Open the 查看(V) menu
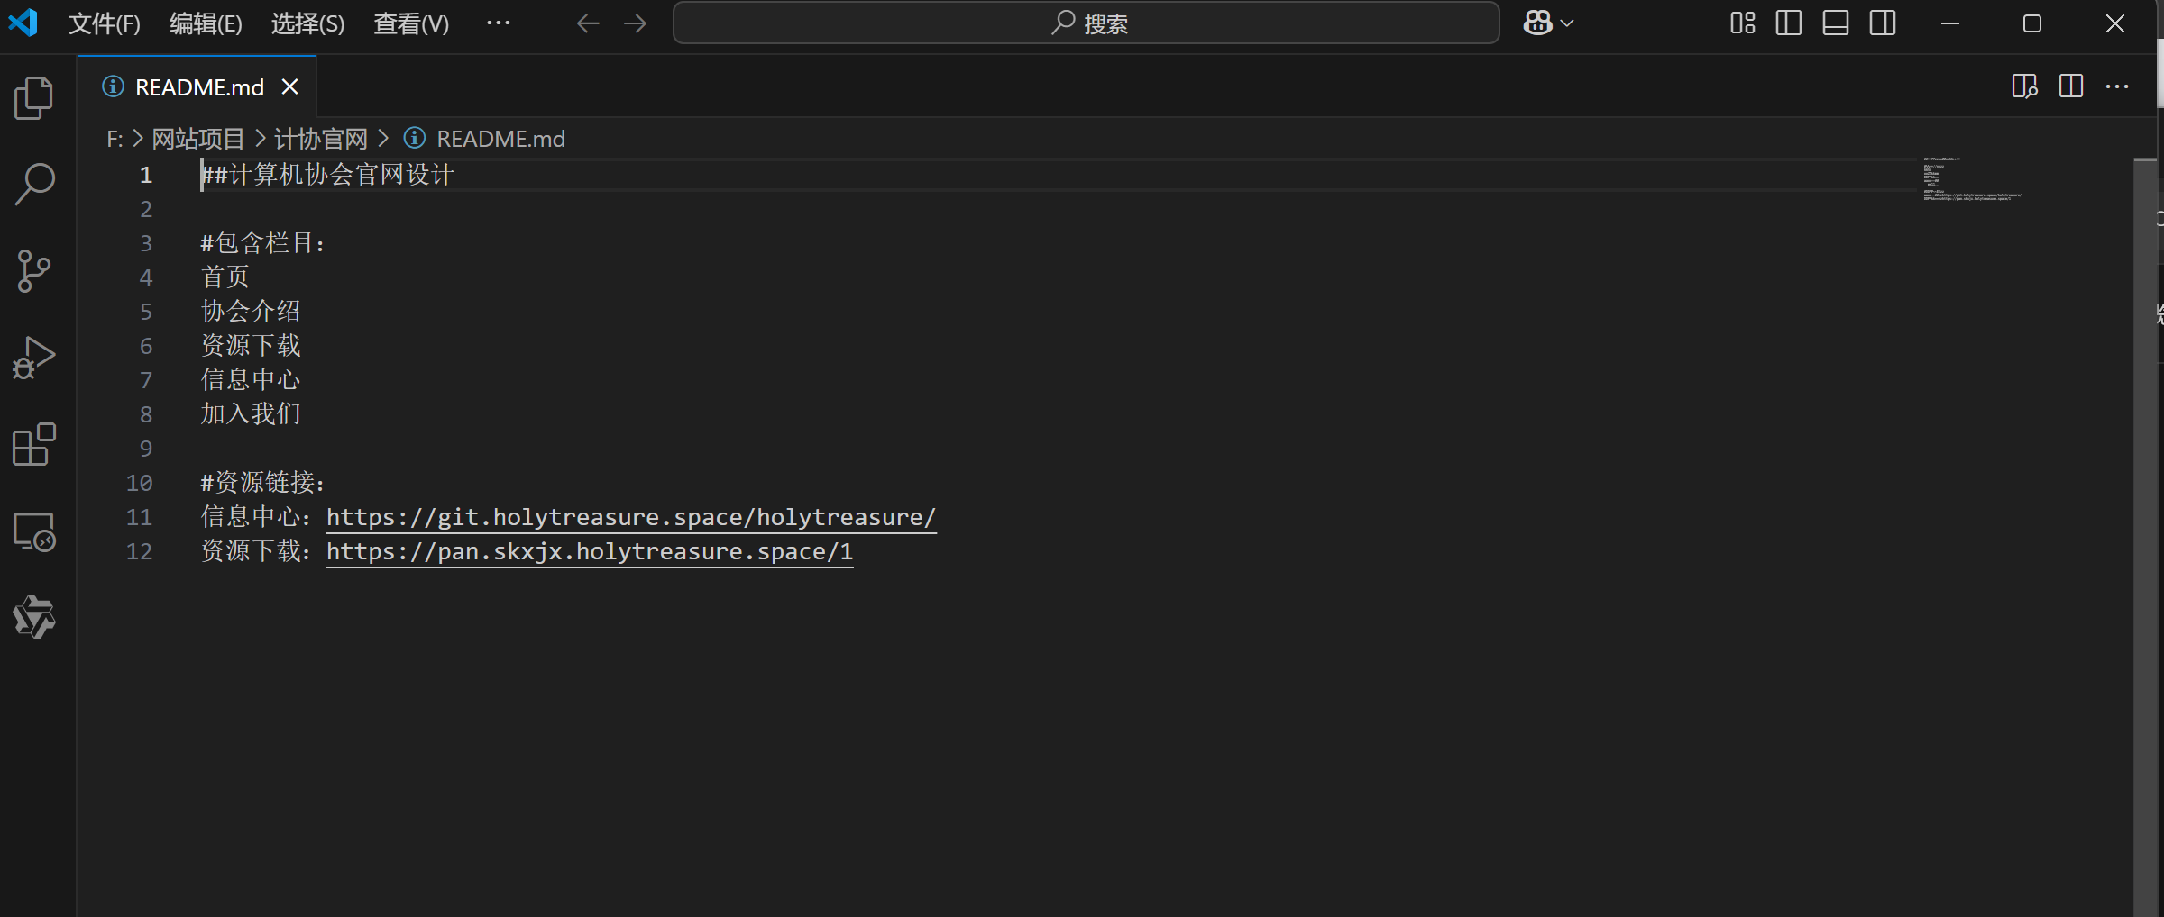The image size is (2164, 917). click(411, 23)
